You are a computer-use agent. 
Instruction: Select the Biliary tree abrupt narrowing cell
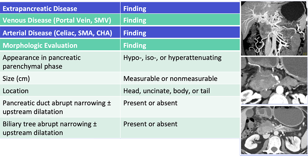pyautogui.click(x=60, y=128)
